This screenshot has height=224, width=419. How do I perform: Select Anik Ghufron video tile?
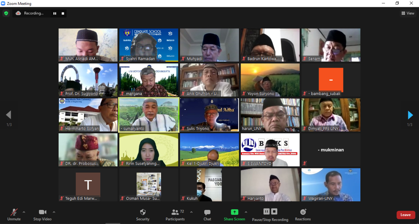pyautogui.click(x=209, y=80)
